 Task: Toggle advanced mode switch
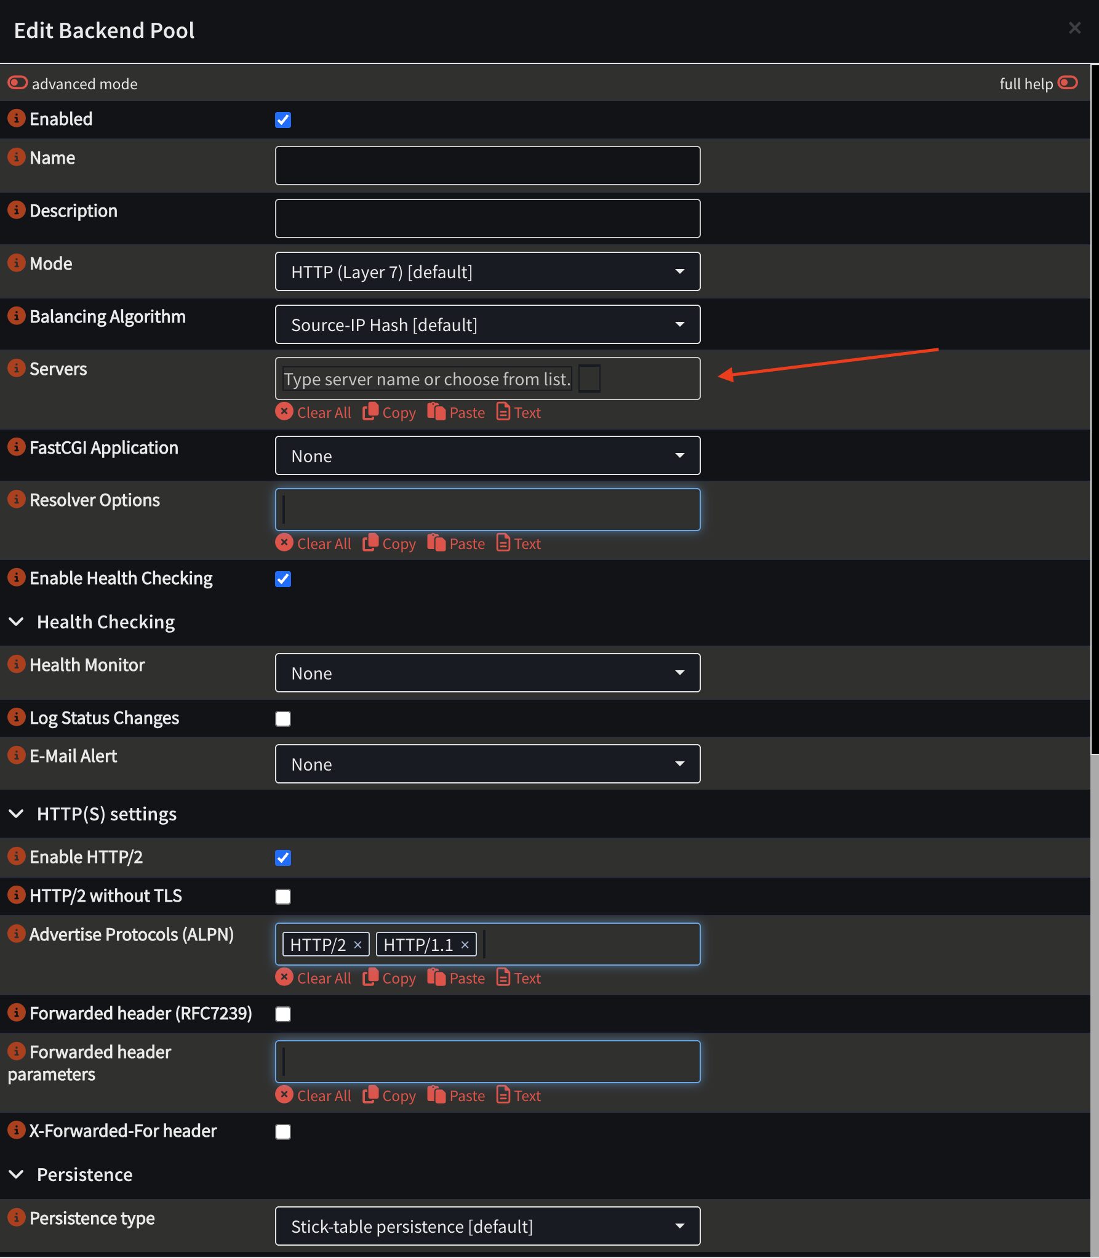click(18, 83)
